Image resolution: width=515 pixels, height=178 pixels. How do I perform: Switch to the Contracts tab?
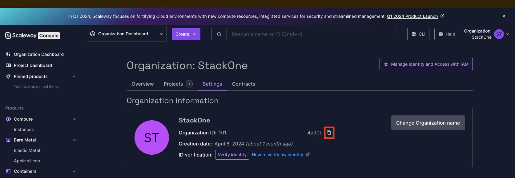click(243, 84)
